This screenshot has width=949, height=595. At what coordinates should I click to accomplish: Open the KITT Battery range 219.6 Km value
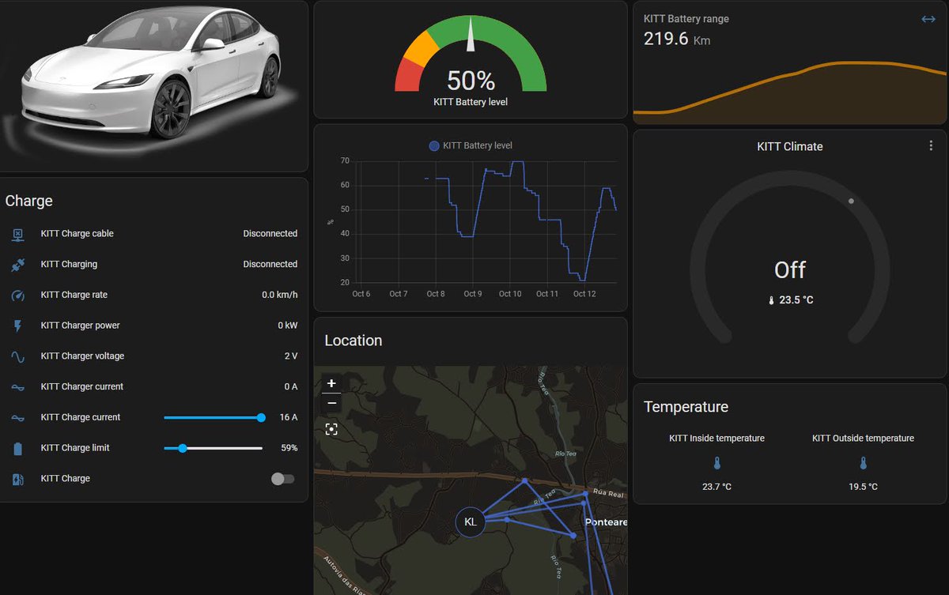677,39
